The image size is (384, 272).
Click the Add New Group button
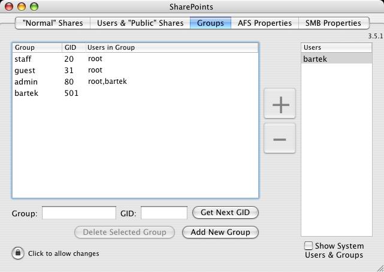(220, 232)
